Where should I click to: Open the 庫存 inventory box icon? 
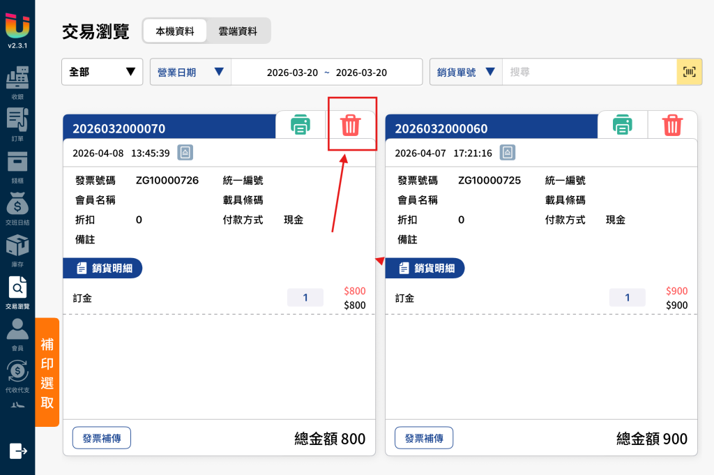click(x=17, y=250)
